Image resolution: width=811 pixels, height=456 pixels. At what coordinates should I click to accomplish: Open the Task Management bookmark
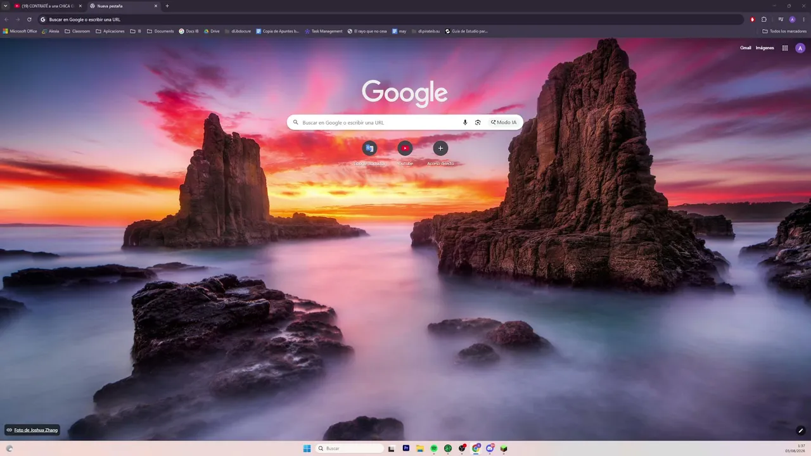point(324,31)
